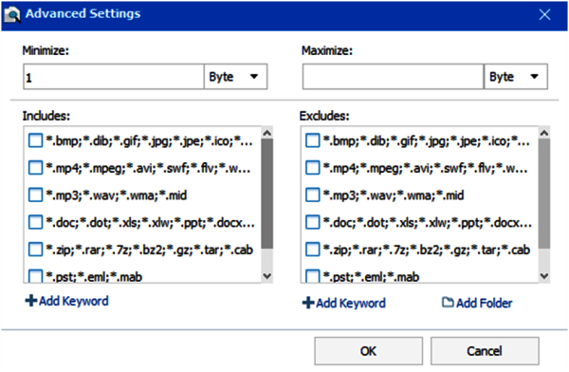Check *.mp4 video types in Includes list
569x372 pixels.
pos(36,168)
